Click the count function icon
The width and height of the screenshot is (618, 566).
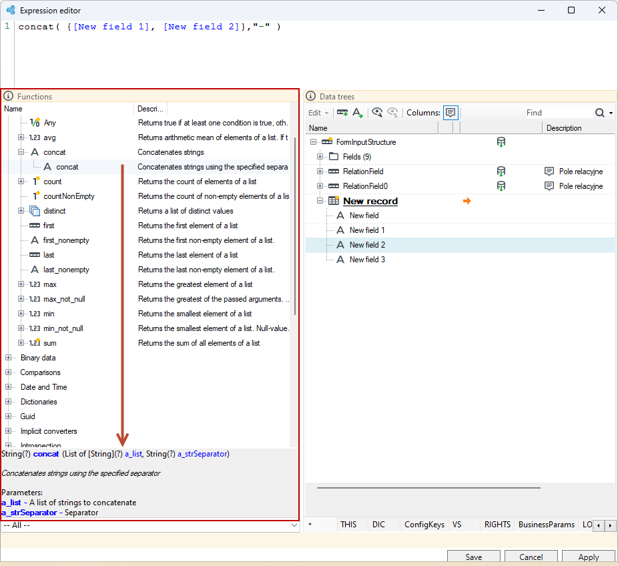pyautogui.click(x=36, y=182)
